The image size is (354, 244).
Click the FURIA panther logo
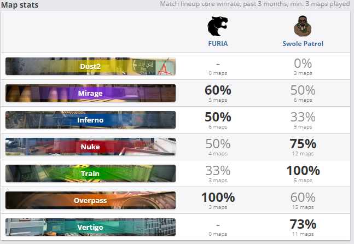pos(218,27)
